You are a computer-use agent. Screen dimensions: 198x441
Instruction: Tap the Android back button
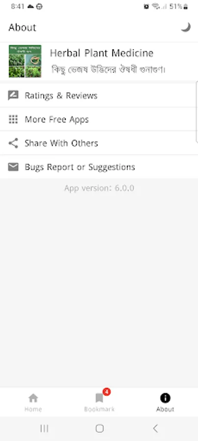point(155,428)
